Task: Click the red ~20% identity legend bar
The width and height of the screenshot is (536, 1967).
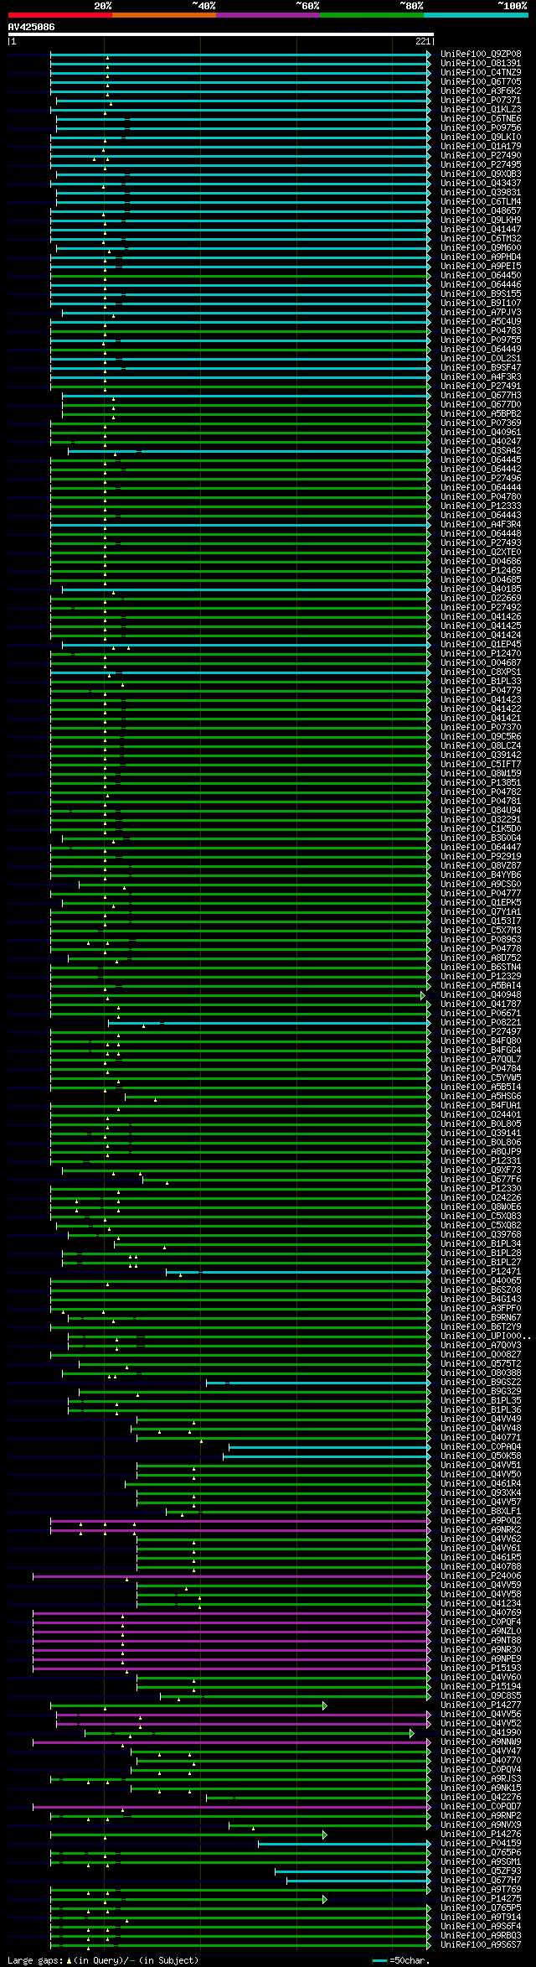Action: click(x=59, y=15)
